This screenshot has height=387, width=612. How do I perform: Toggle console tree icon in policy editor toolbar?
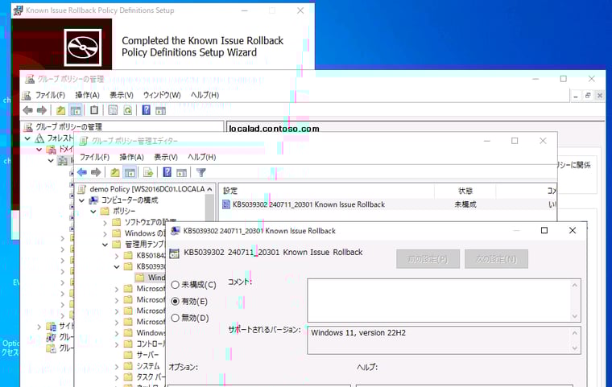tap(130, 172)
